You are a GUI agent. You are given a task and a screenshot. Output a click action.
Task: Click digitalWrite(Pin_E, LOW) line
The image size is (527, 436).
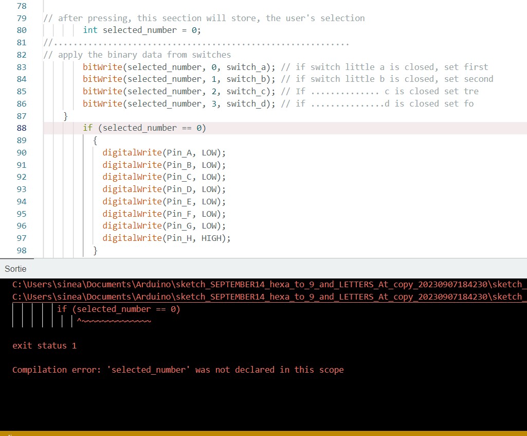click(x=164, y=201)
